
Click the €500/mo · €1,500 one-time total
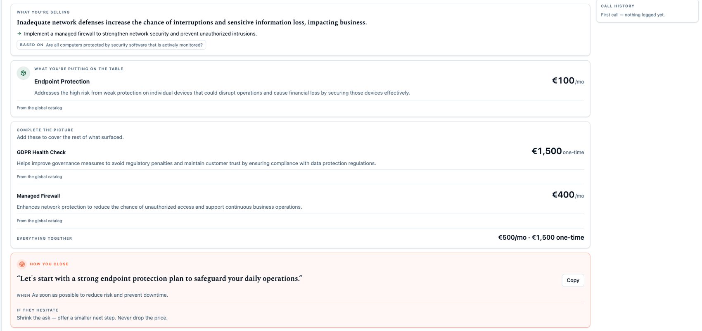click(541, 237)
